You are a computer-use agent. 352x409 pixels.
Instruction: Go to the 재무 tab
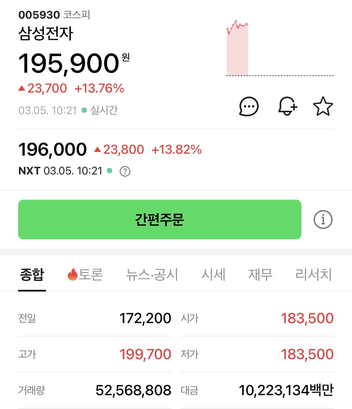[260, 275]
